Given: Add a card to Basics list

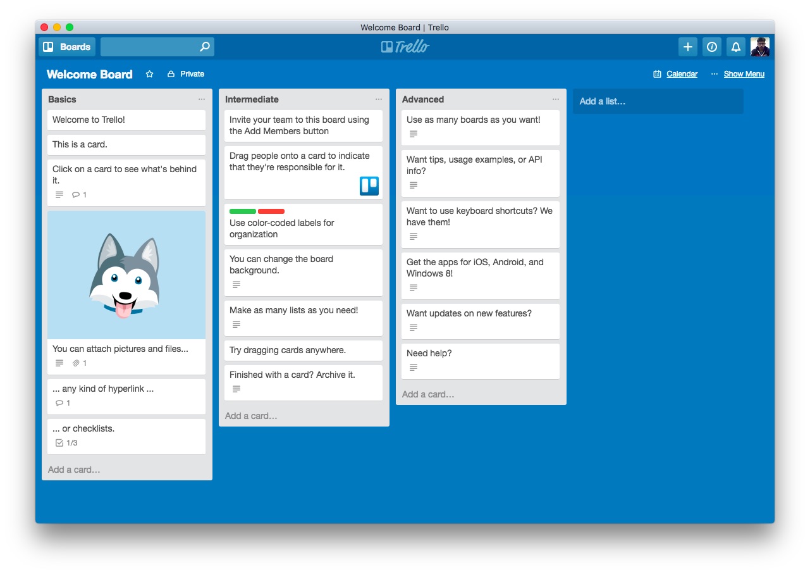Looking at the screenshot, I should [x=74, y=470].
